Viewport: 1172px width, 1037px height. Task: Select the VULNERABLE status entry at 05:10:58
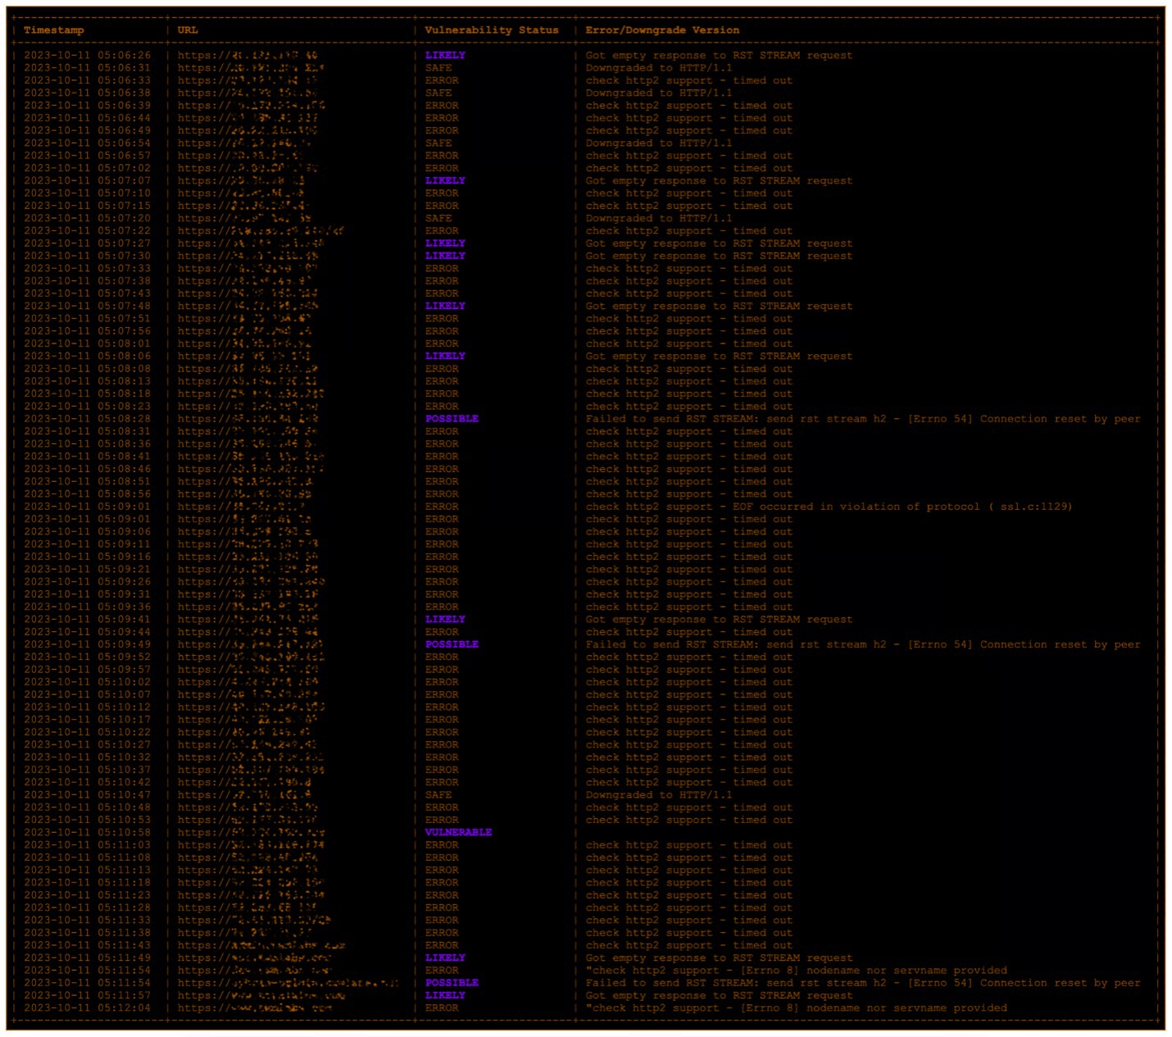point(457,831)
